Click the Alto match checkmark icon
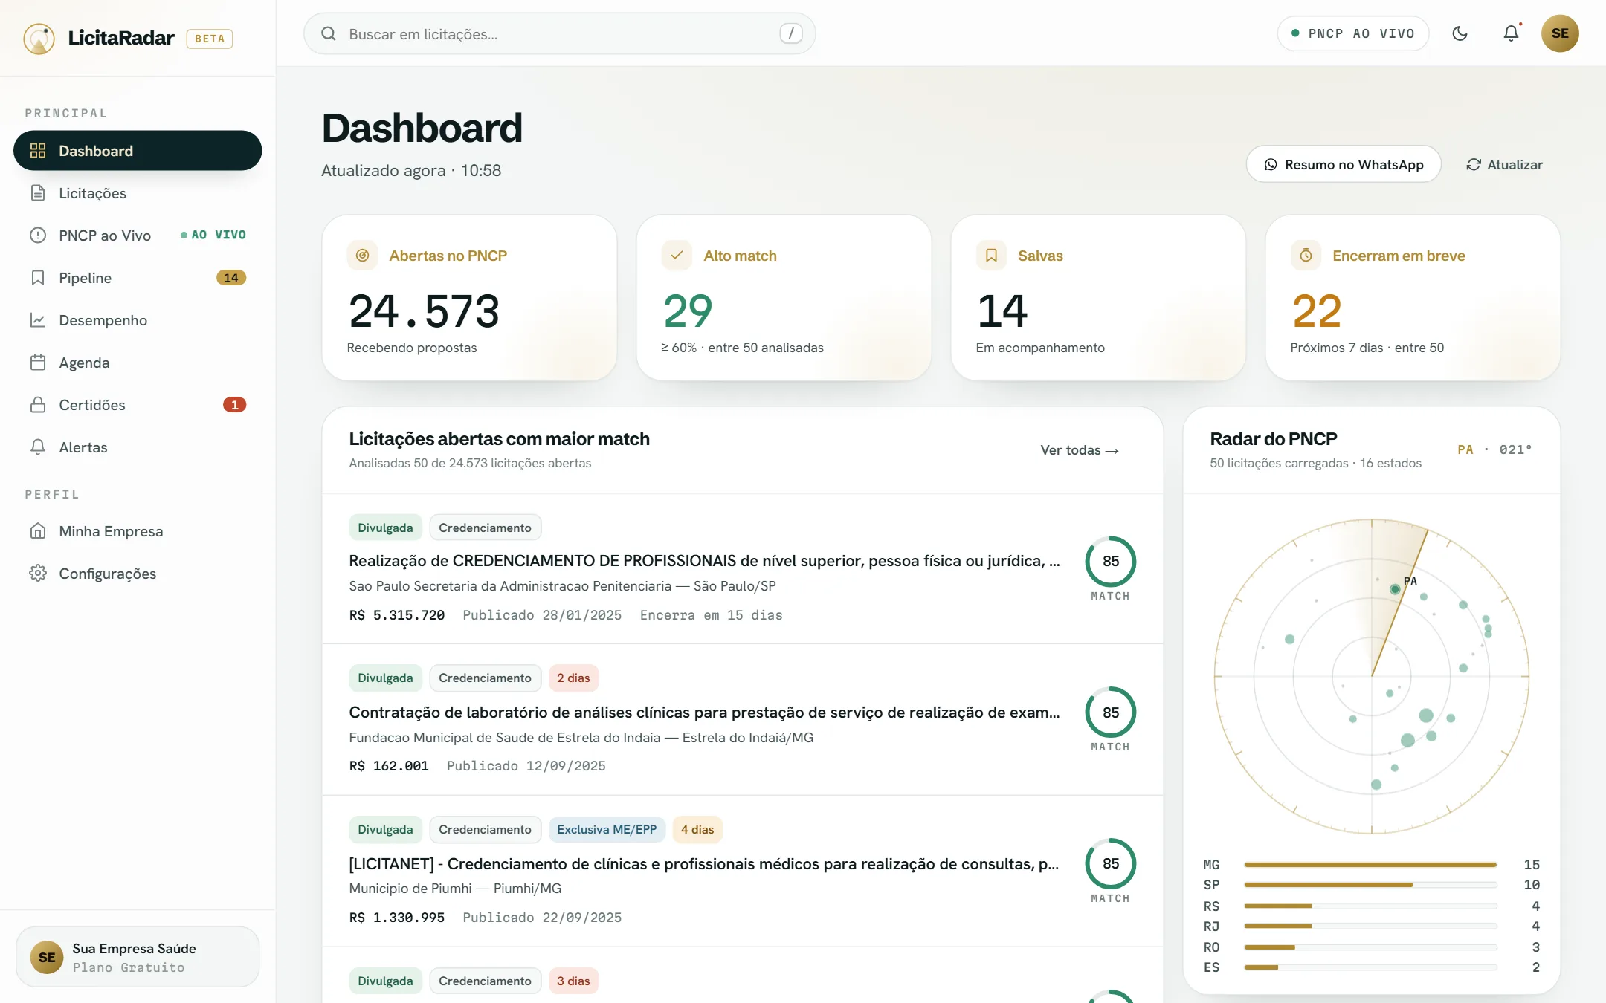The image size is (1606, 1003). (677, 256)
